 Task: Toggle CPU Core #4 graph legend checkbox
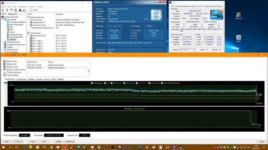(x=149, y=83)
